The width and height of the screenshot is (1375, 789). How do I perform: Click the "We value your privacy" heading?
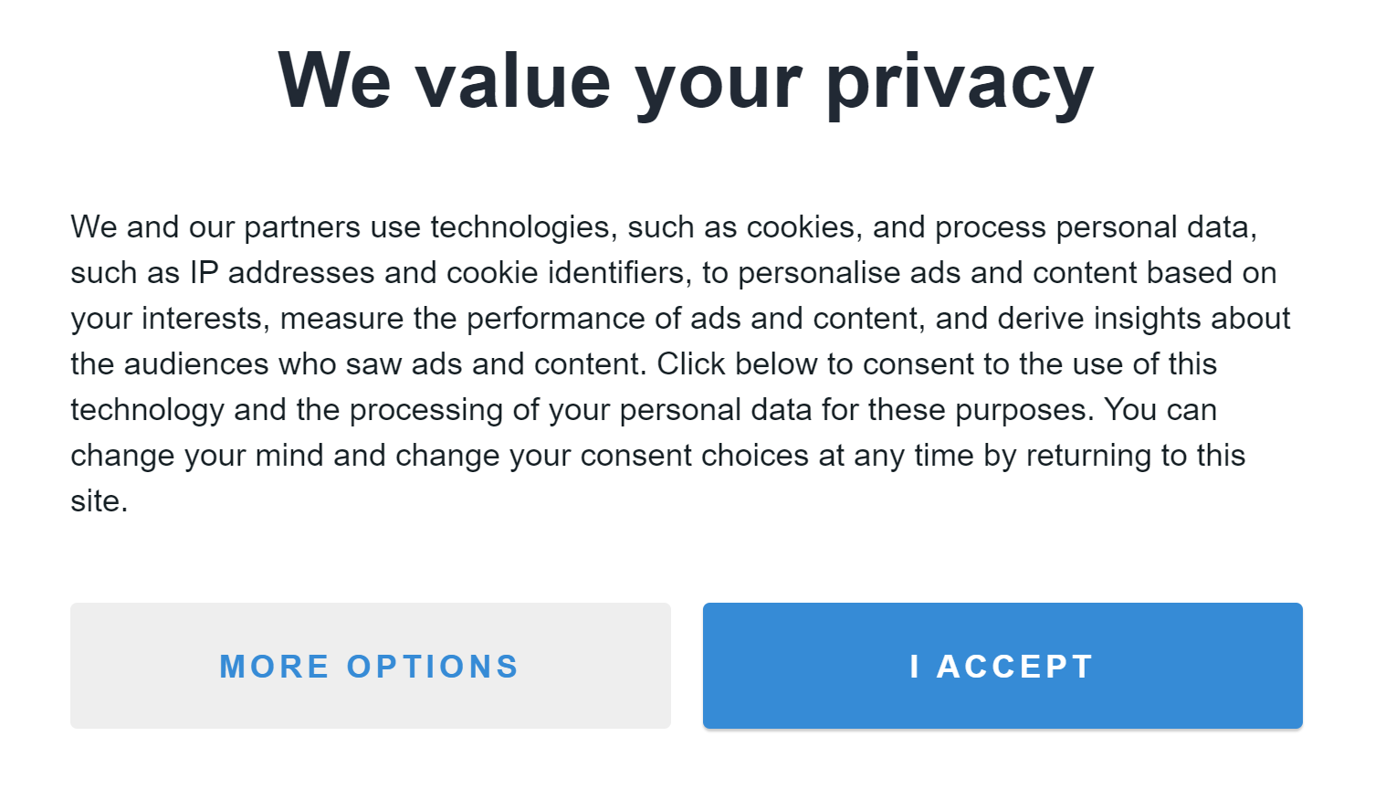pyautogui.click(x=686, y=81)
